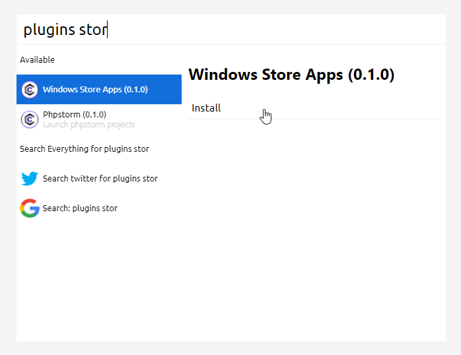Click the Available section label

point(38,59)
